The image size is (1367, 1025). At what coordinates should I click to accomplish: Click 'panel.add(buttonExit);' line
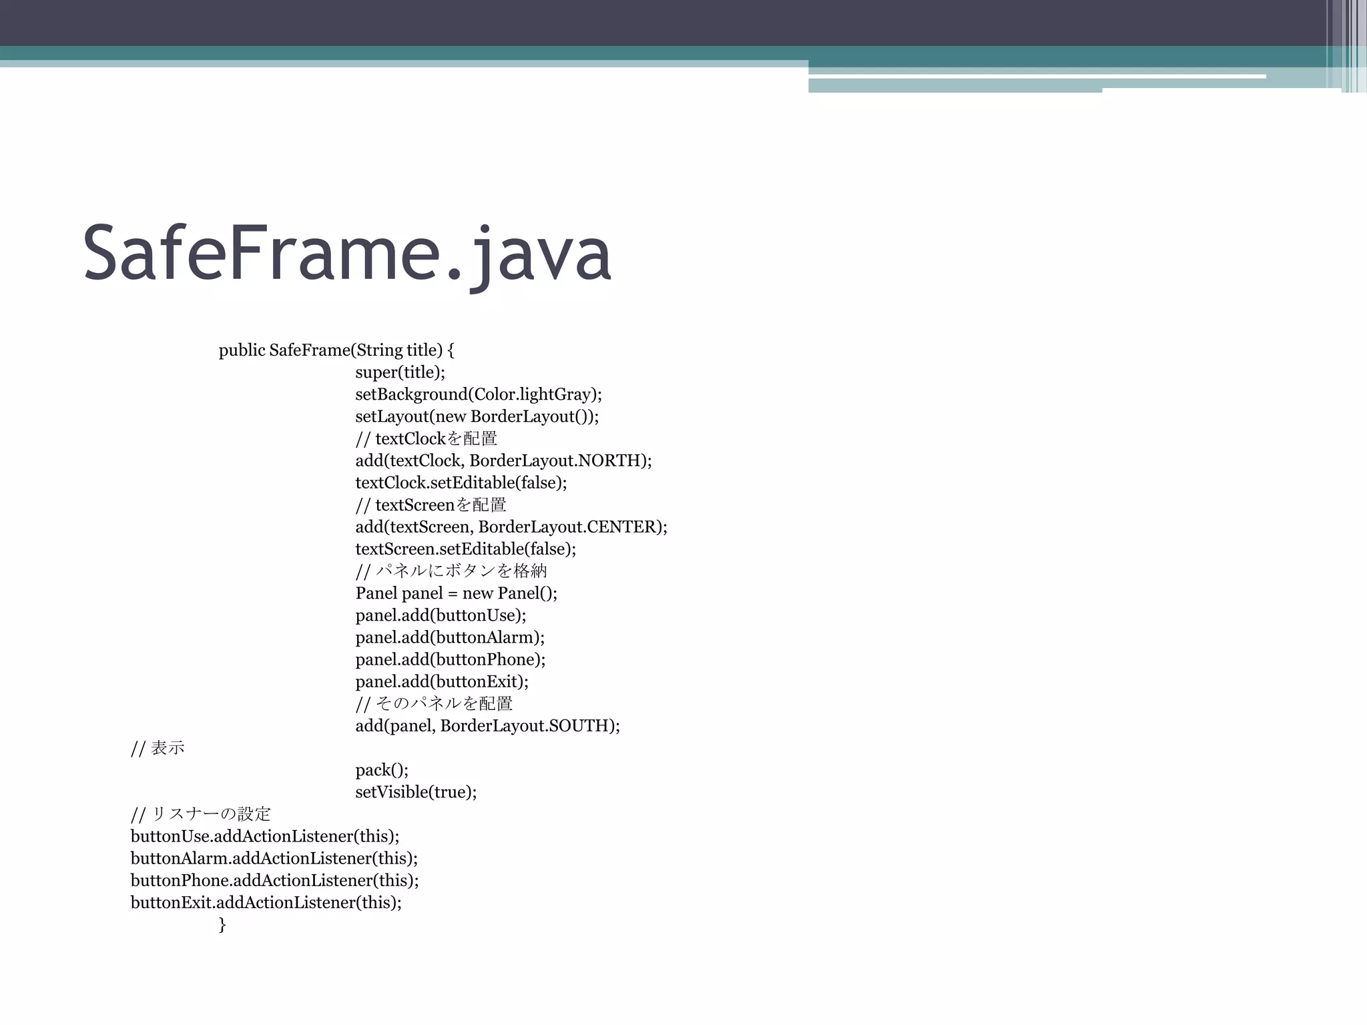pos(442,681)
